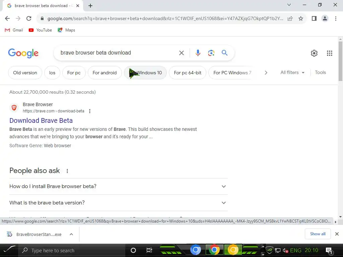Change the ENG input language

pos(295,250)
